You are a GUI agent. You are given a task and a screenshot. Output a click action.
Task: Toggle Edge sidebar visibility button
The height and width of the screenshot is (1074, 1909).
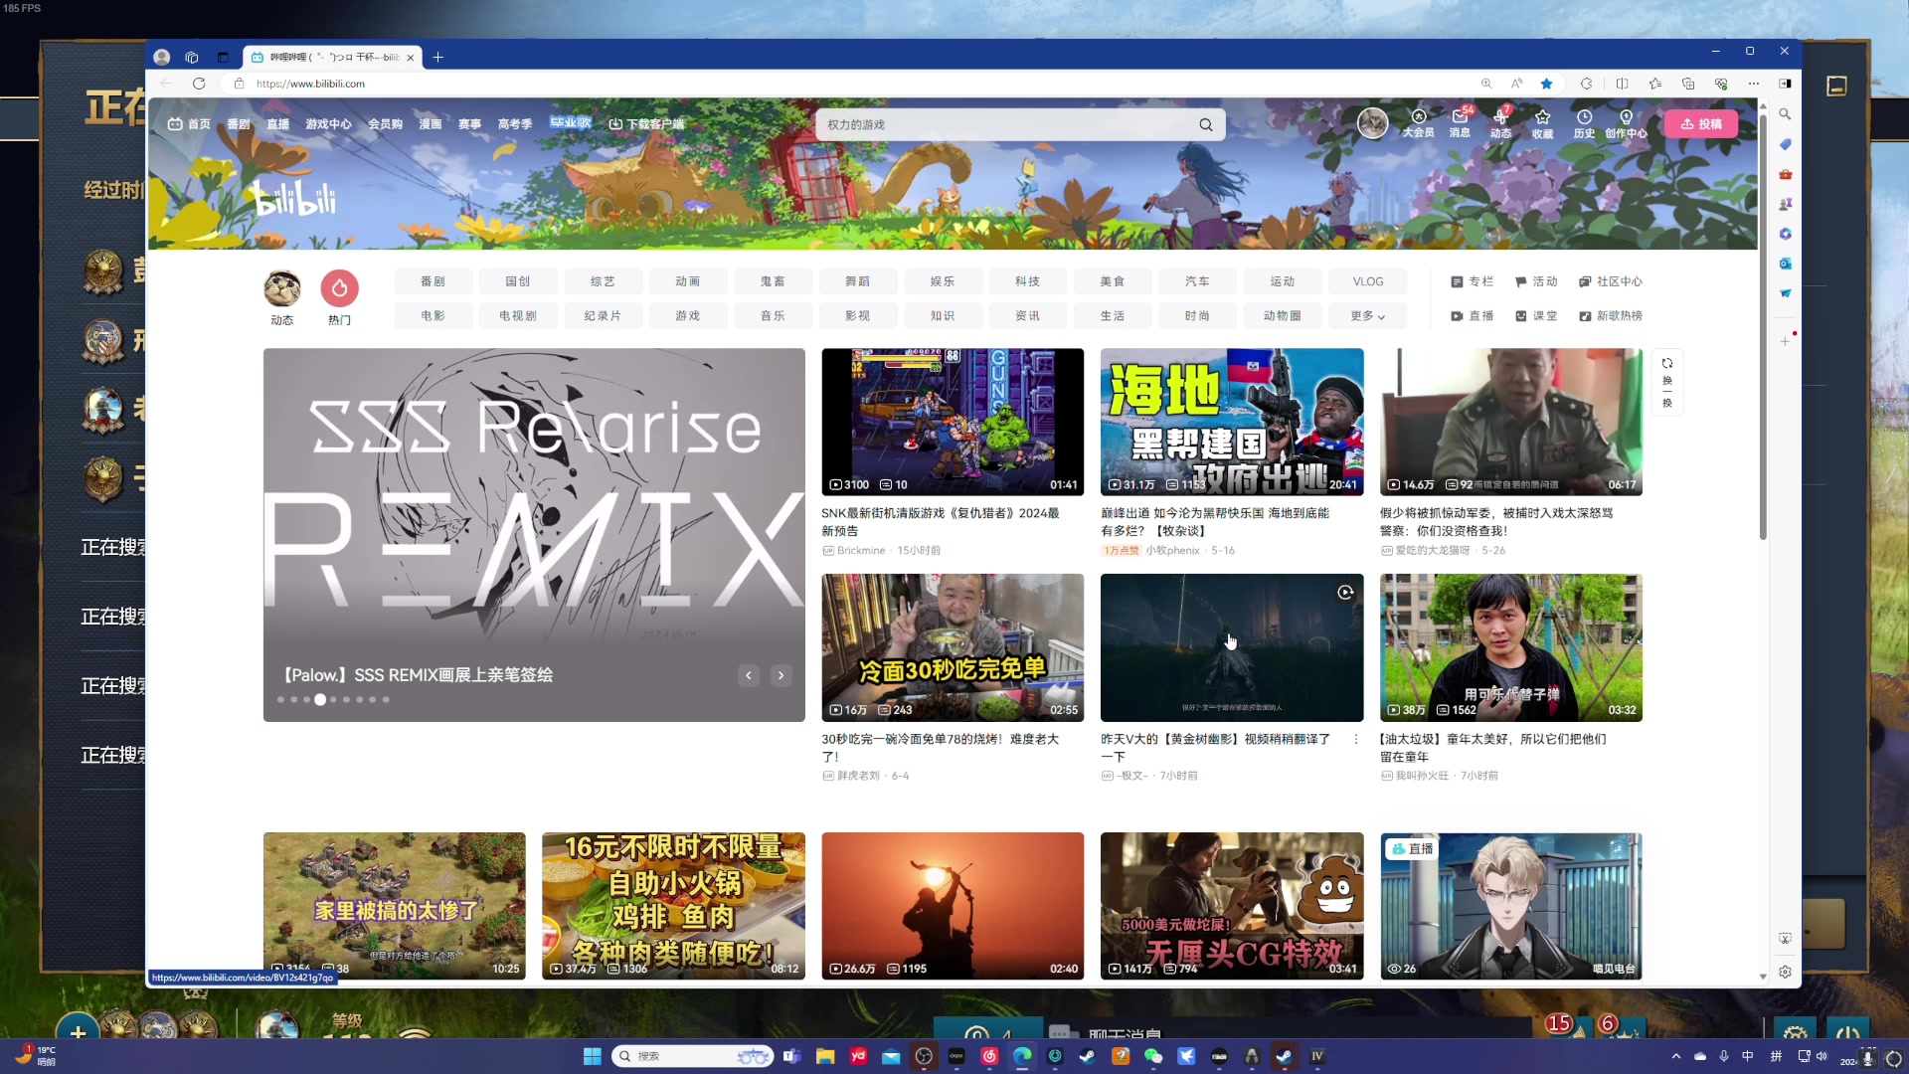(x=1786, y=84)
